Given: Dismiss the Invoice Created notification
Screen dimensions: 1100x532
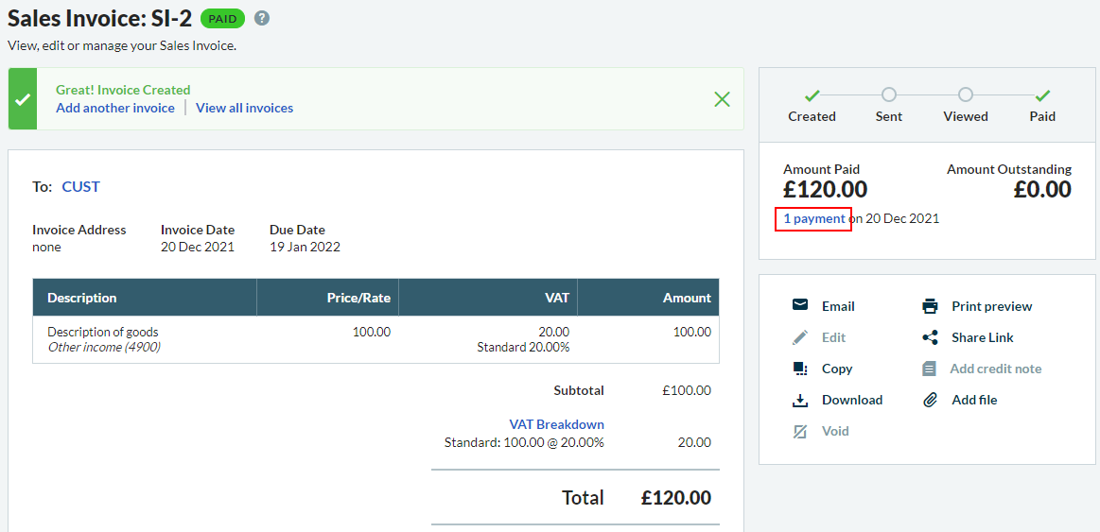Looking at the screenshot, I should pos(722,99).
